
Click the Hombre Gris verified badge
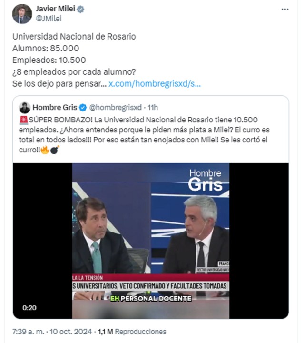pyautogui.click(x=83, y=108)
